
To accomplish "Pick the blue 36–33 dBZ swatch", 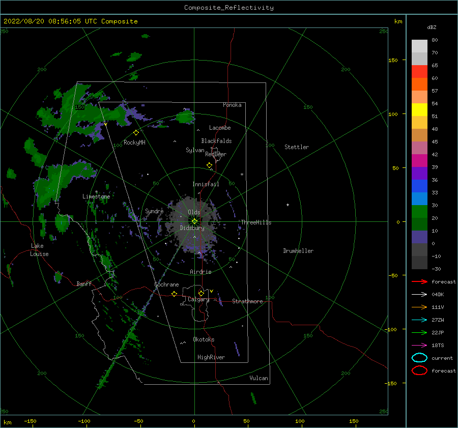I will pos(419,186).
